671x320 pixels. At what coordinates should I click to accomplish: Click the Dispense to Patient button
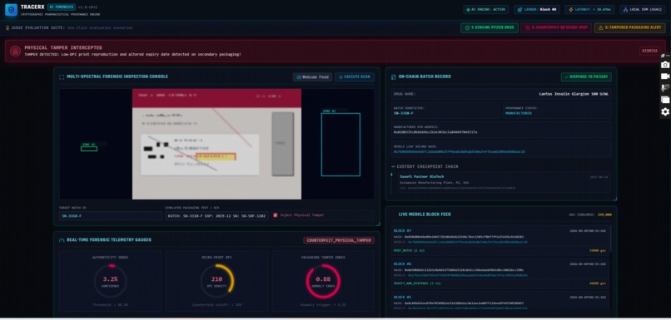[586, 77]
